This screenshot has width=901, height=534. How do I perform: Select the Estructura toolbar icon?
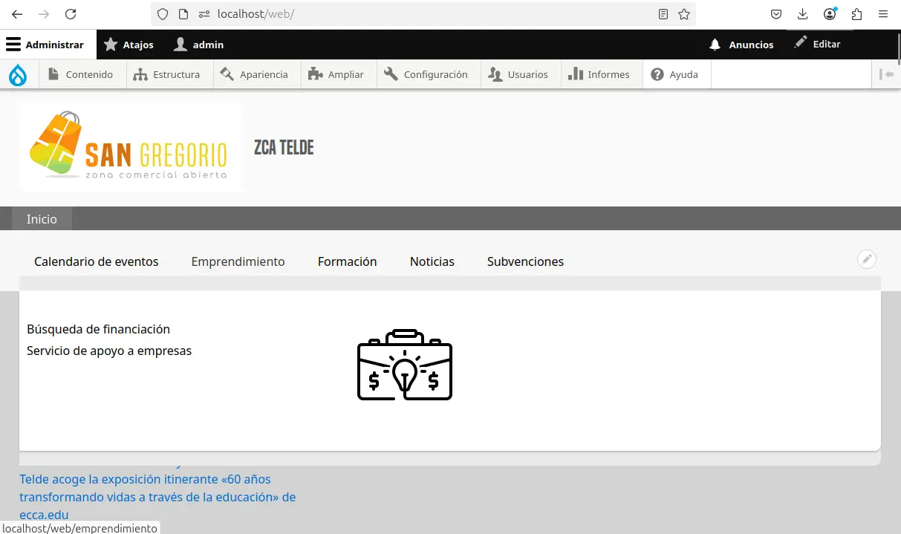[x=140, y=74]
